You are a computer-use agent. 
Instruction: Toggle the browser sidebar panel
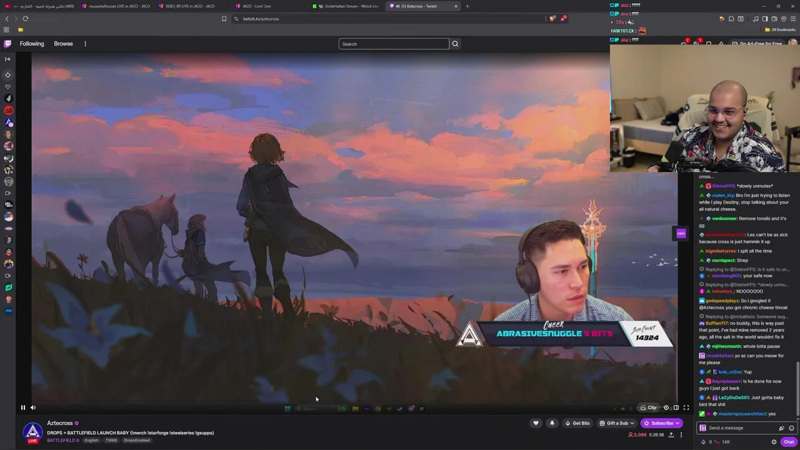[x=765, y=19]
